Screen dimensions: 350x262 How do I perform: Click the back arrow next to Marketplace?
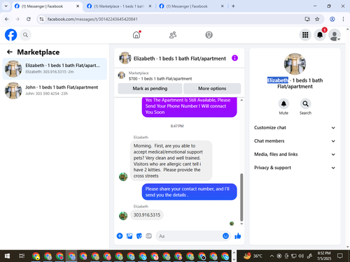pos(10,52)
